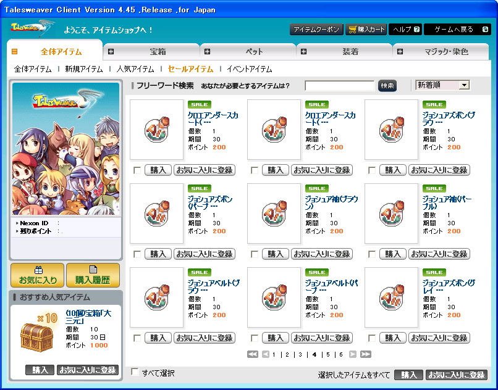Select イベントアイテム sub-menu link
The width and height of the screenshot is (498, 390).
pyautogui.click(x=250, y=69)
